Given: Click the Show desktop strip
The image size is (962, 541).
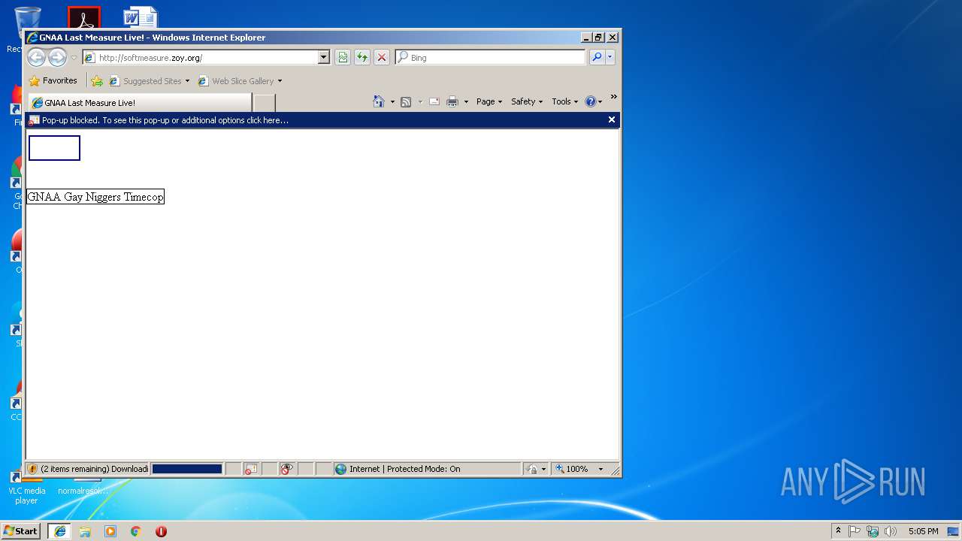Looking at the screenshot, I should pyautogui.click(x=954, y=531).
